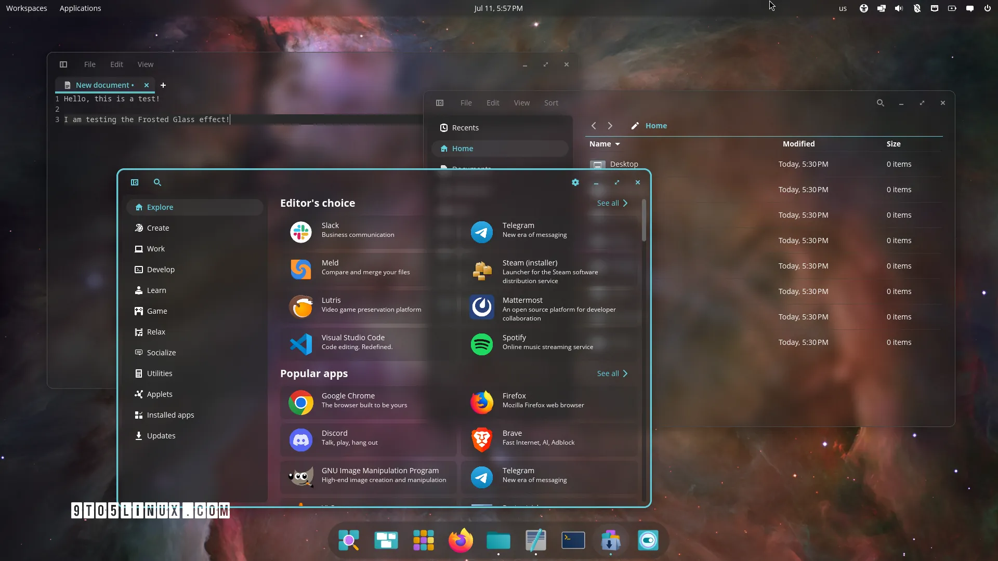998x561 pixels.
Task: Toggle the file manager sidebar icon
Action: click(440, 103)
